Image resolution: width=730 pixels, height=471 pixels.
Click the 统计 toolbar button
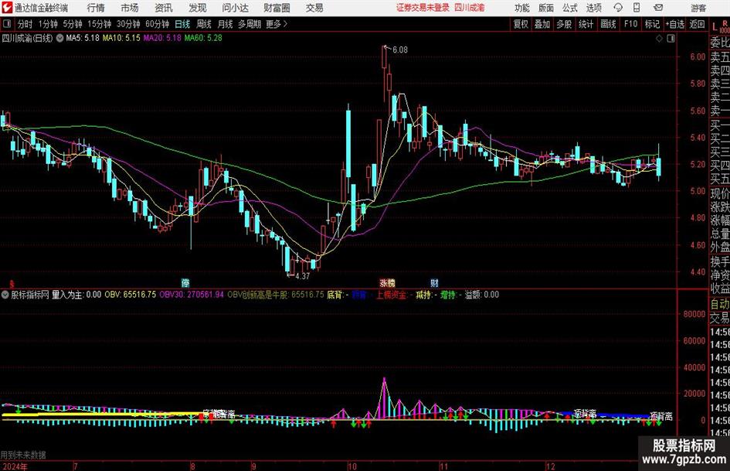click(x=586, y=24)
